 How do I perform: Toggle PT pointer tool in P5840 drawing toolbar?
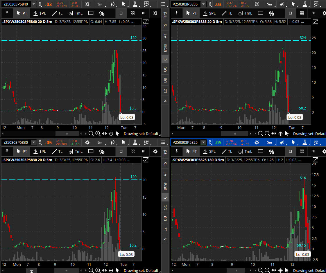[x=22, y=13]
